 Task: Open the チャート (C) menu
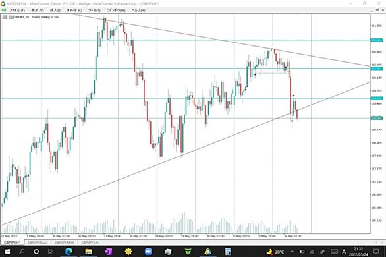pyautogui.click(x=74, y=10)
